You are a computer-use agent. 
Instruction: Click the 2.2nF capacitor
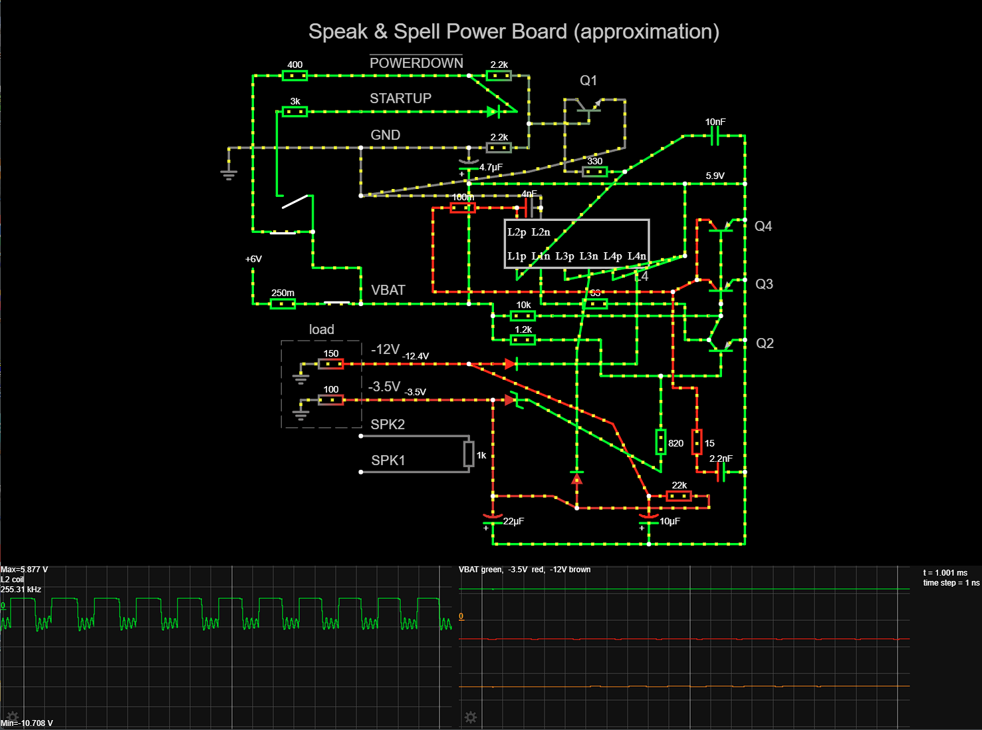(x=721, y=472)
